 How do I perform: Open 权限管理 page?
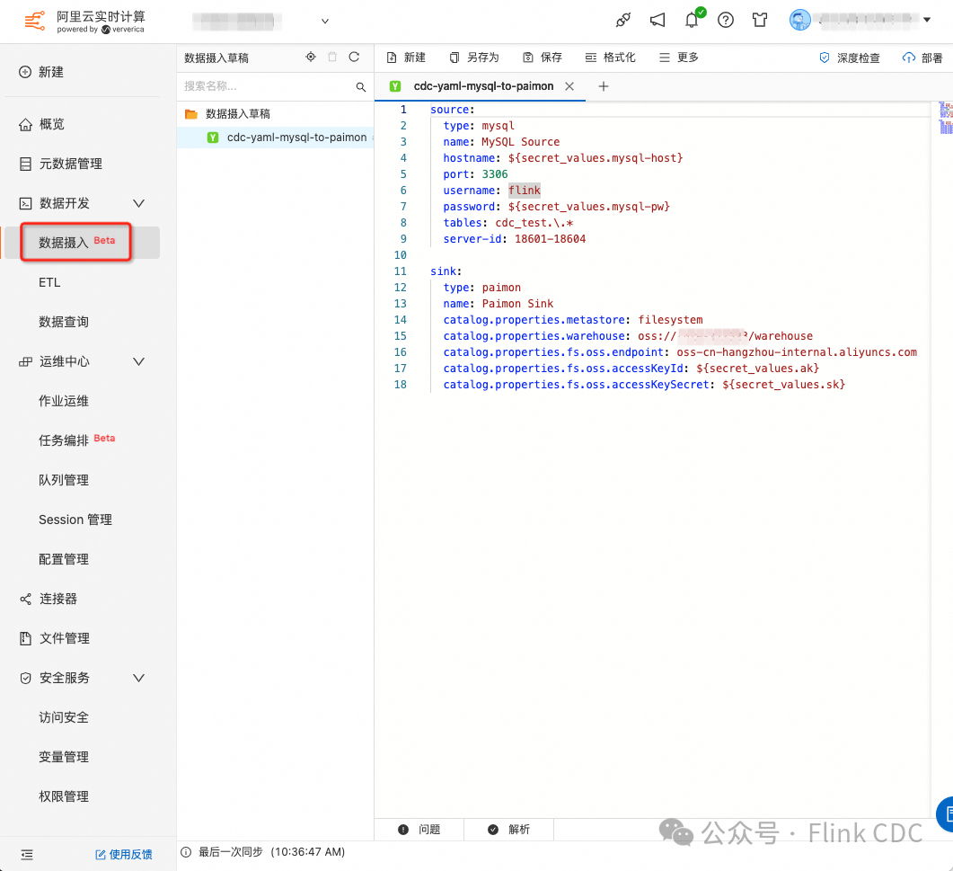(x=64, y=796)
